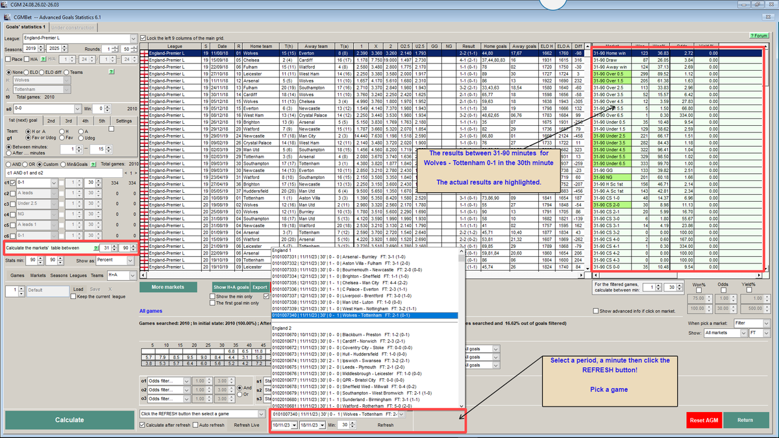This screenshot has height=438, width=779.
Task: Click condition previous arrow '<'
Action: point(125,173)
